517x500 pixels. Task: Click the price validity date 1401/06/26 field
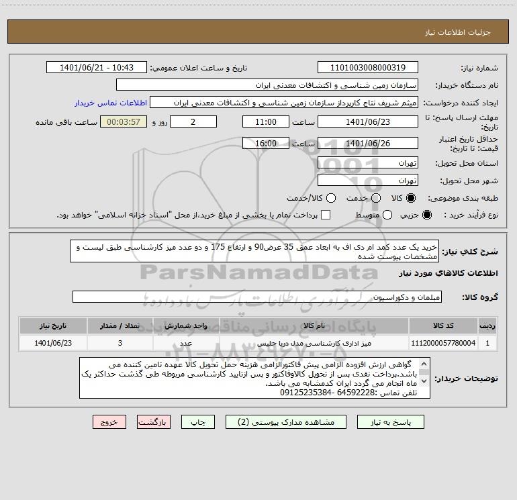tap(368, 143)
